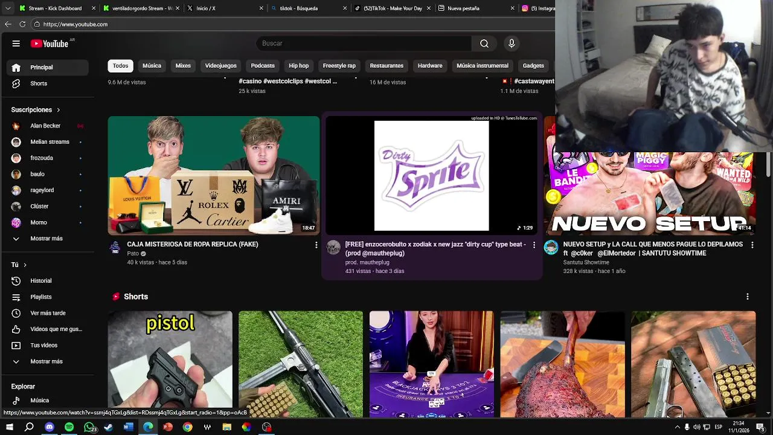Expand Mostrar más under Suscripciones
This screenshot has height=435, width=773.
tap(47, 239)
